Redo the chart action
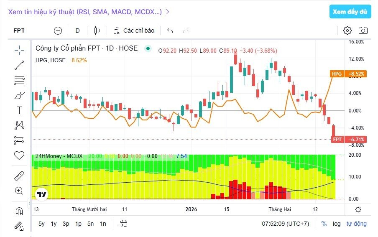 [186, 31]
